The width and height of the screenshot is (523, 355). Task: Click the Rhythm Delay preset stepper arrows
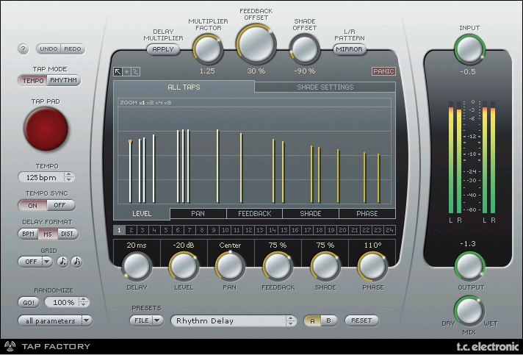tap(291, 320)
